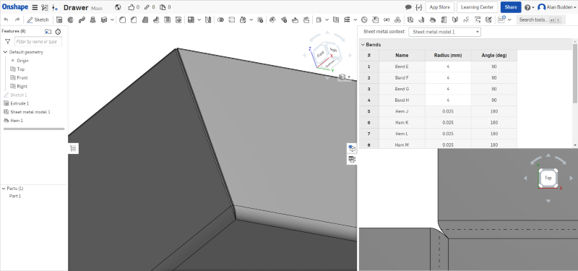Click the thumbs-up like icon
Image resolution: width=578 pixels, height=271 pixels.
[131, 7]
